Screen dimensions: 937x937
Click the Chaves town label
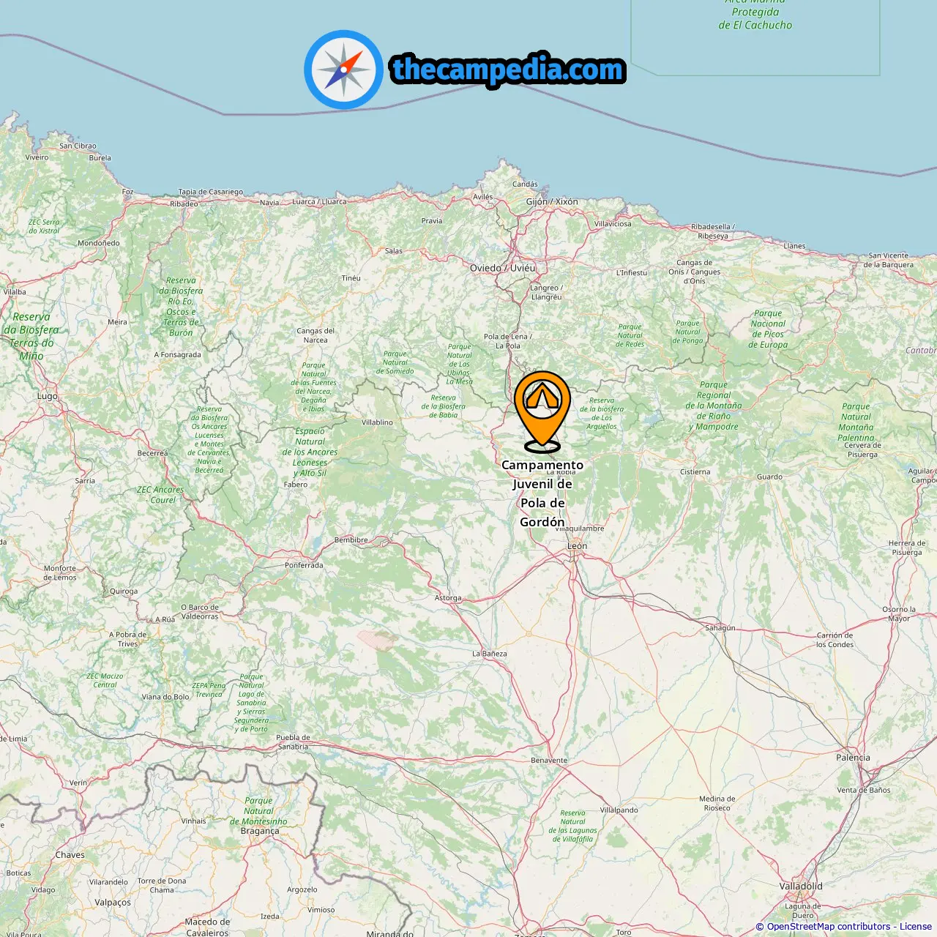point(70,855)
